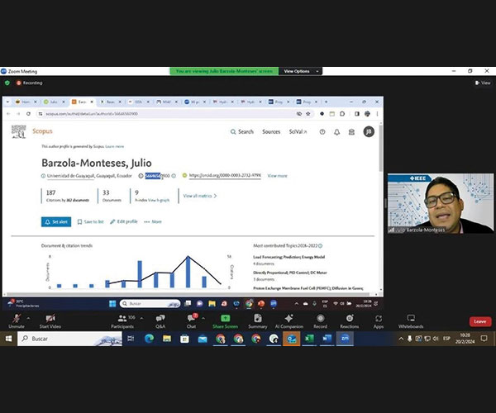Switch to the Julio tab in Chrome
The height and width of the screenshot is (413, 496).
coord(55,102)
